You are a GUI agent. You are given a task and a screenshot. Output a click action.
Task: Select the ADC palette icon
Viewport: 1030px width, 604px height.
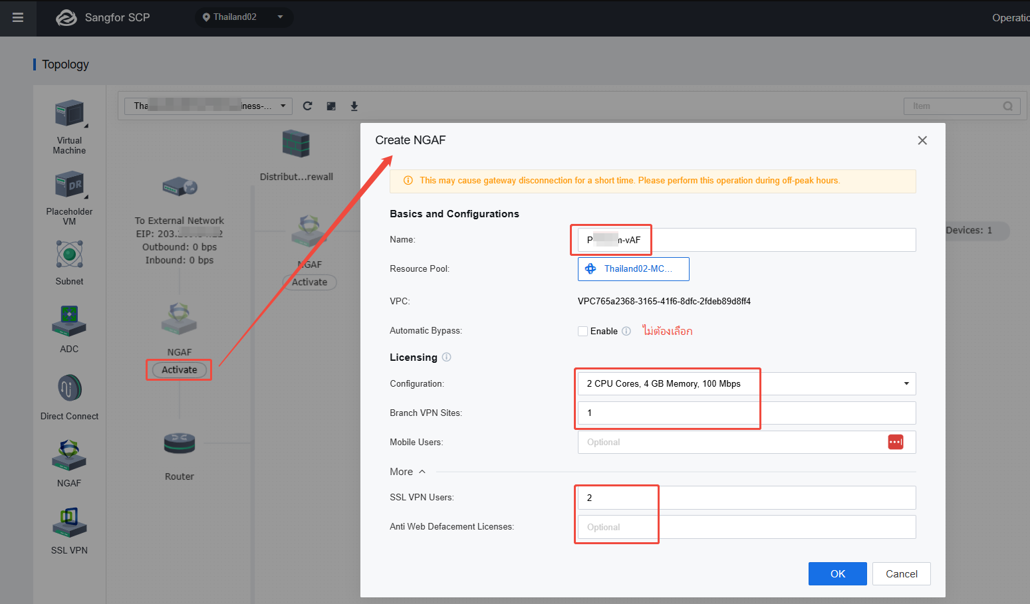[69, 321]
